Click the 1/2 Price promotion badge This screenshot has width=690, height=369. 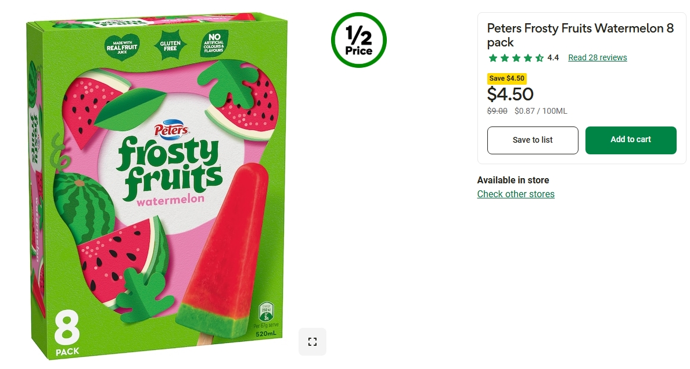click(x=358, y=40)
